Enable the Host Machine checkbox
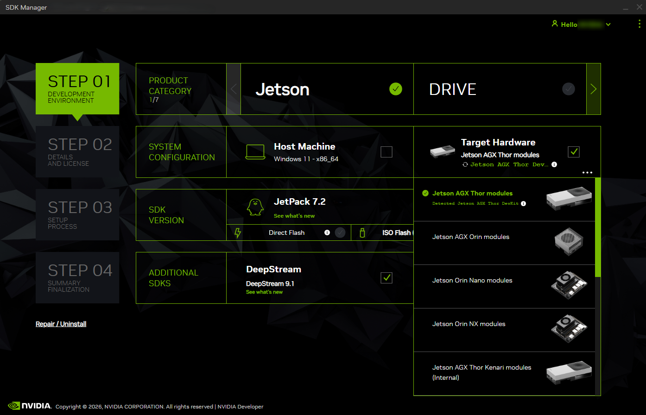Viewport: 646px width, 415px height. (x=386, y=152)
